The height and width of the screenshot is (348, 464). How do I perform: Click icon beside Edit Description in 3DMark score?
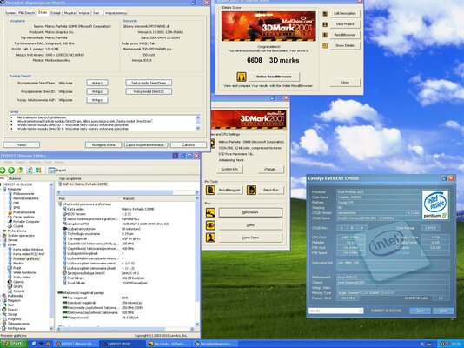click(x=325, y=14)
